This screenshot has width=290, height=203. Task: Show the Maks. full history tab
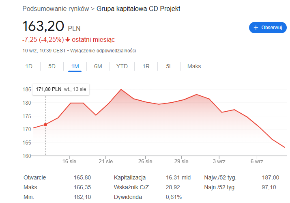[x=195, y=66]
